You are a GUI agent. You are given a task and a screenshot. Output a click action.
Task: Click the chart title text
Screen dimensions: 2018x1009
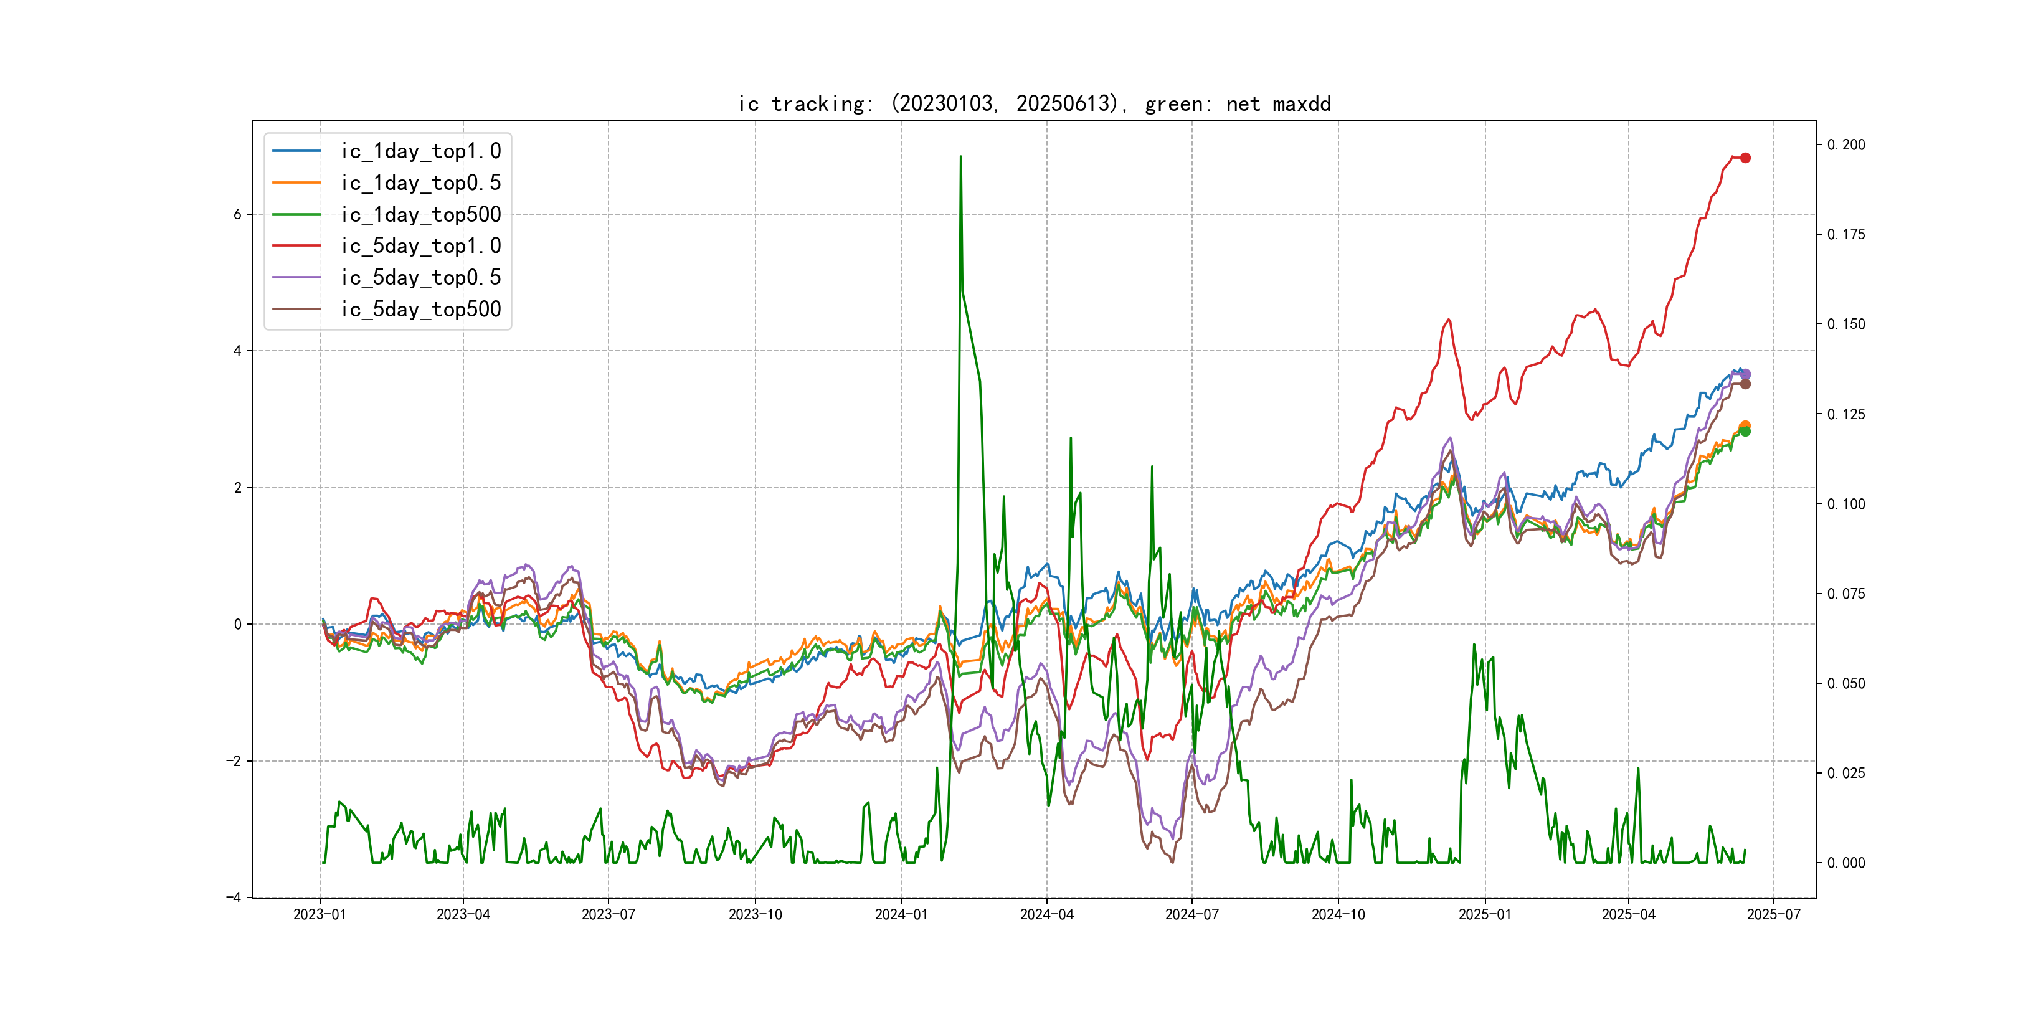pos(1034,103)
